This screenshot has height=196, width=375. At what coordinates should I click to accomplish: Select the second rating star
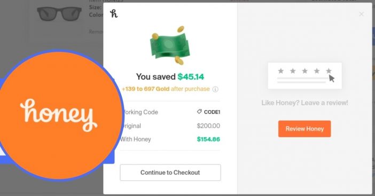click(293, 70)
